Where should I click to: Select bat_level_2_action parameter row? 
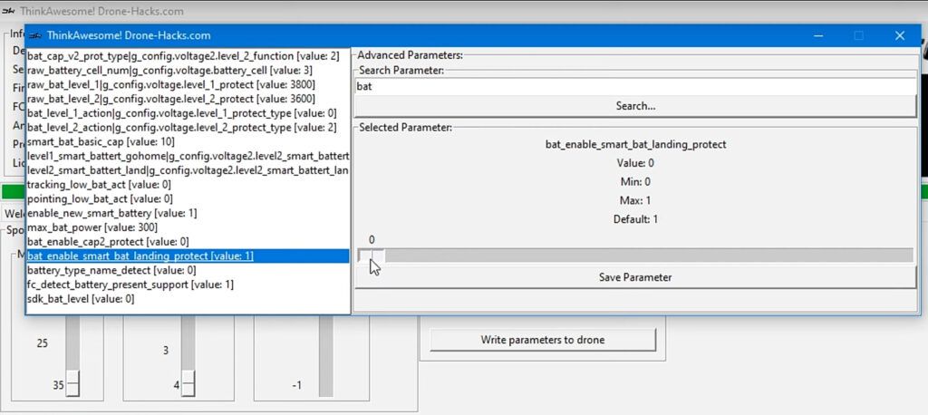pos(188,127)
